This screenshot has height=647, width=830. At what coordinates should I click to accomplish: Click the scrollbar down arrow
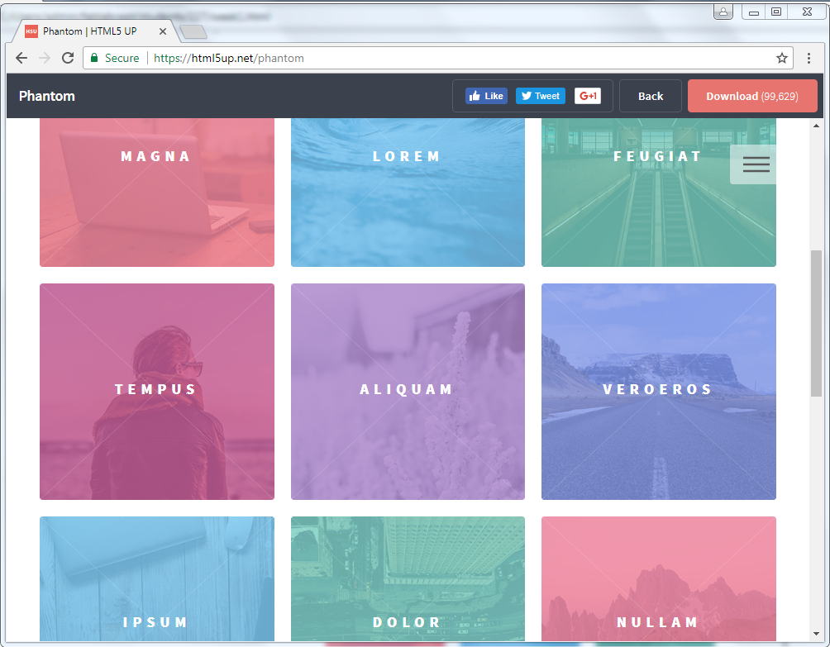tap(816, 634)
